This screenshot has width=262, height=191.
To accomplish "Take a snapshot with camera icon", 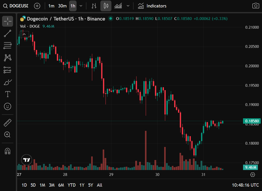I will click(x=255, y=6).
